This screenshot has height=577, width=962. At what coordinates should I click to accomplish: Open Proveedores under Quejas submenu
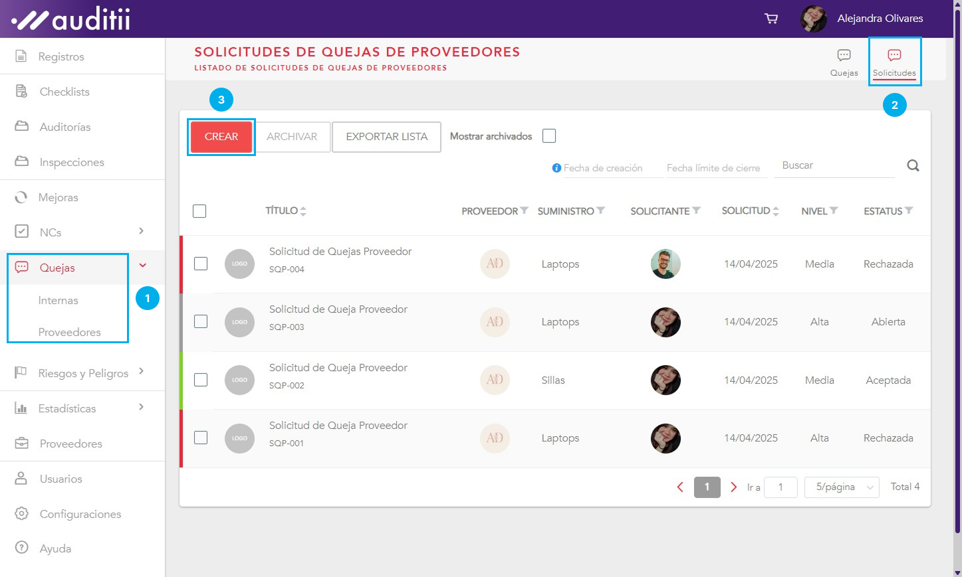70,332
